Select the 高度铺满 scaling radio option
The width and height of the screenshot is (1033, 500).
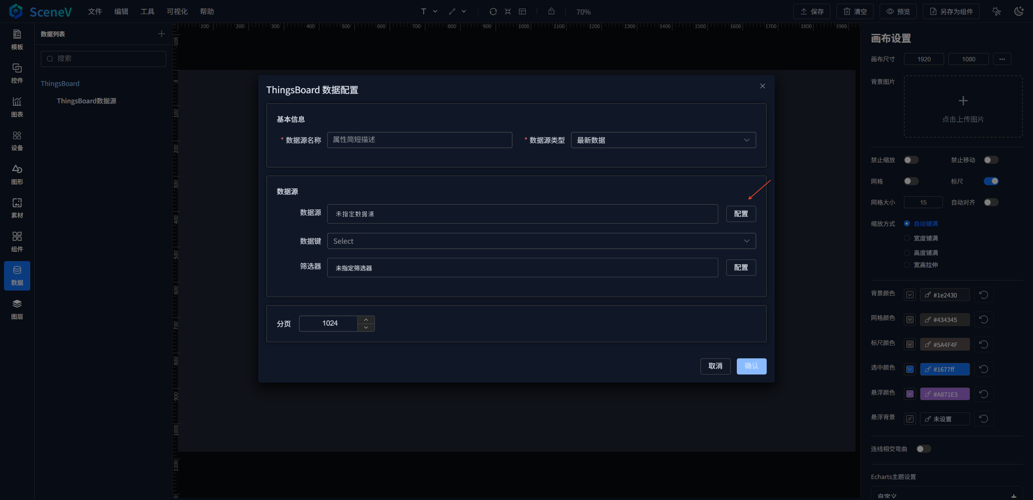click(x=907, y=253)
